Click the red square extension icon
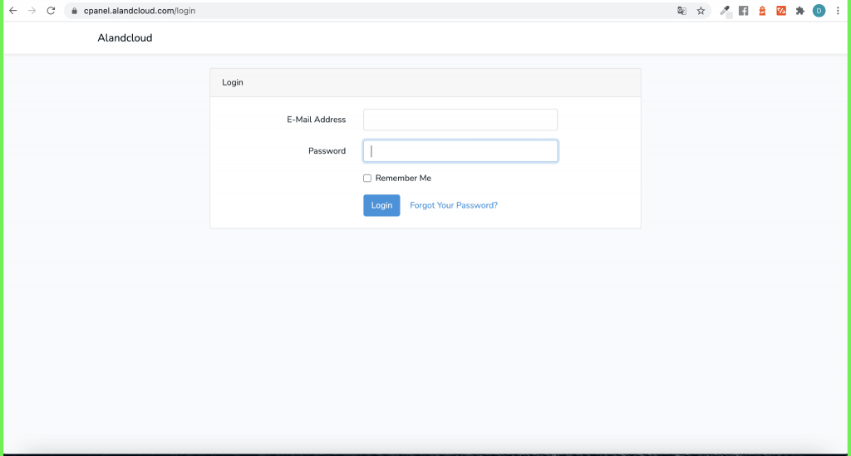Image resolution: width=851 pixels, height=456 pixels. [x=781, y=11]
